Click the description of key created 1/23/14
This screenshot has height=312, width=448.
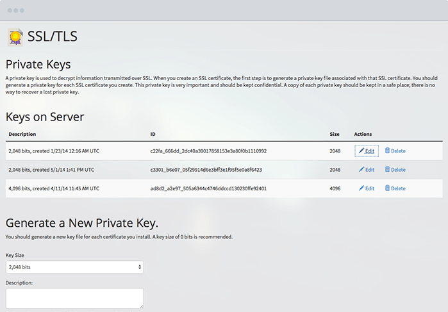[x=54, y=151]
